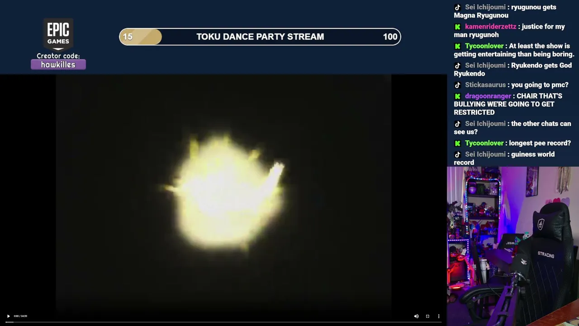Image resolution: width=579 pixels, height=326 pixels.
Task: Click the Epic Games logo
Action: point(58,34)
